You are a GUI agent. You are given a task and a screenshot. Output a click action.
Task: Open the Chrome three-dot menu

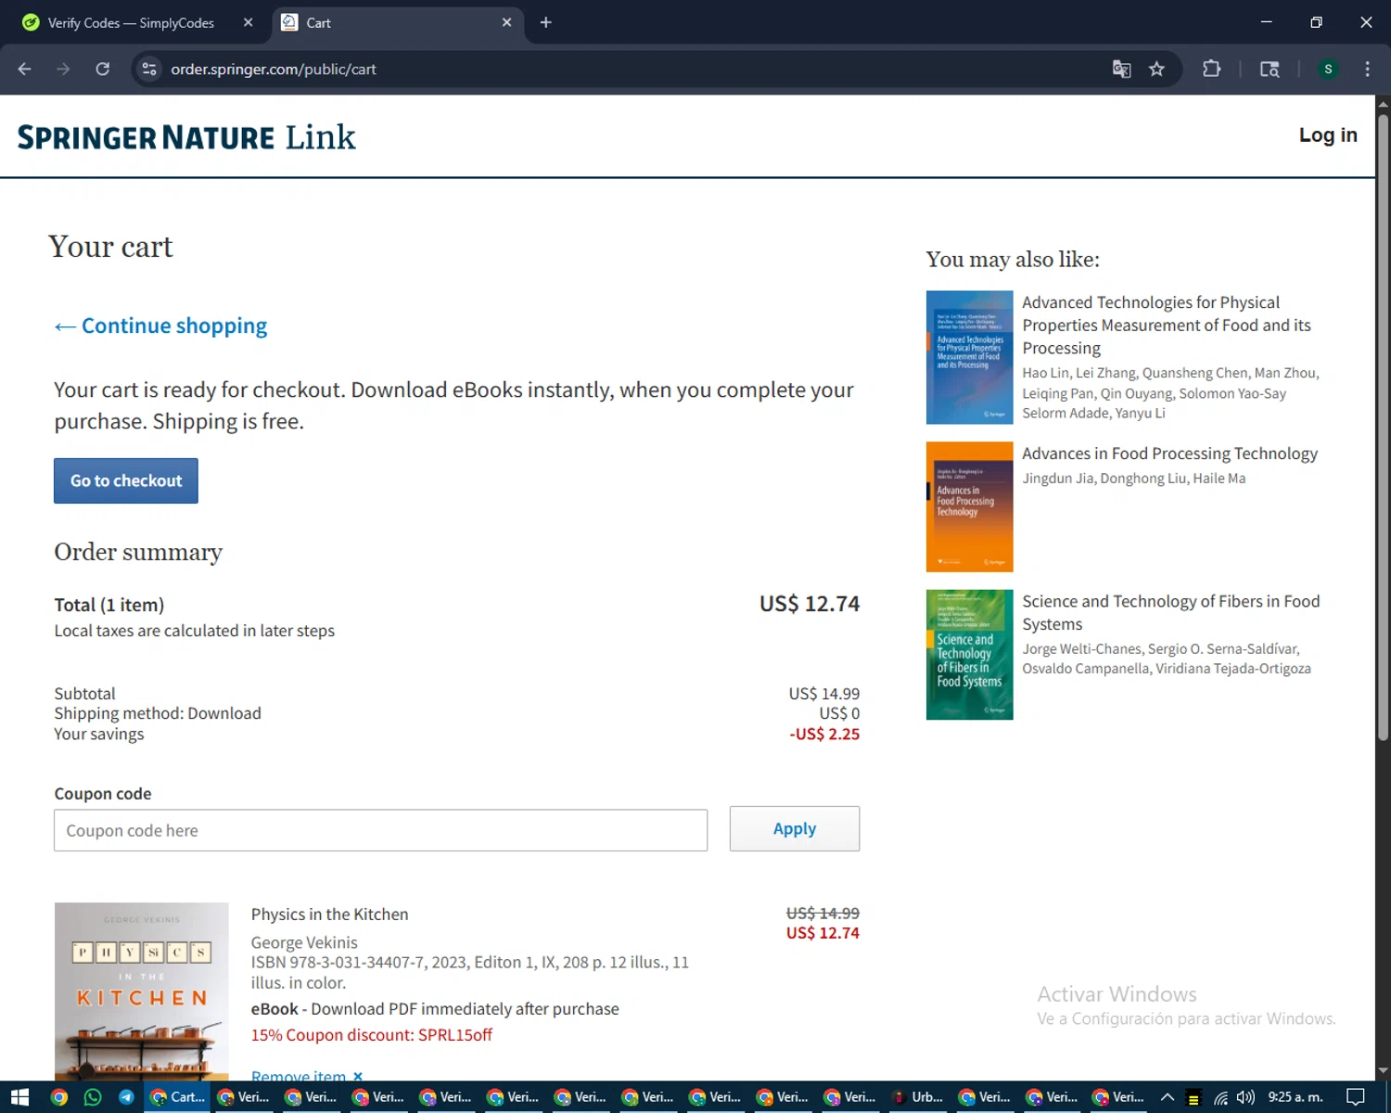click(1367, 69)
